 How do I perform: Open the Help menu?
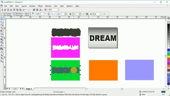pos(77,6)
